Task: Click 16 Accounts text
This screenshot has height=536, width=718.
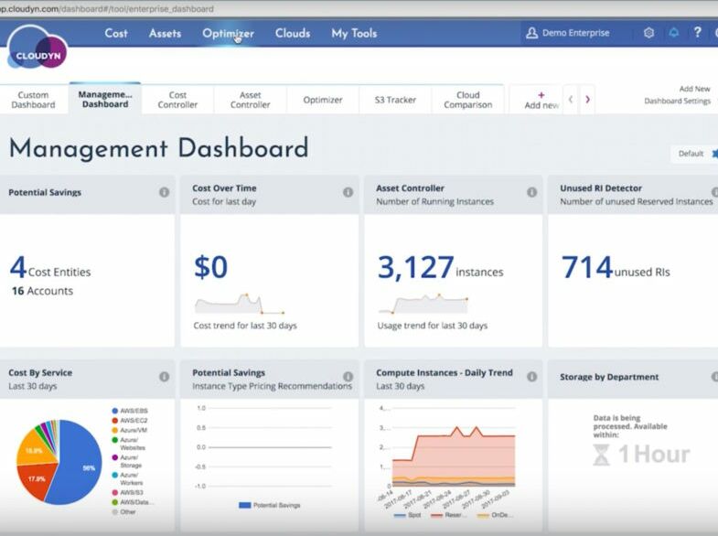Action: tap(43, 291)
